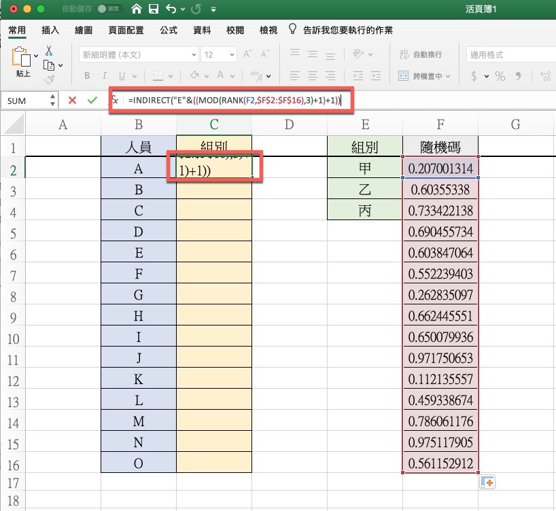Confirm the formula with the green checkmark

coord(92,101)
